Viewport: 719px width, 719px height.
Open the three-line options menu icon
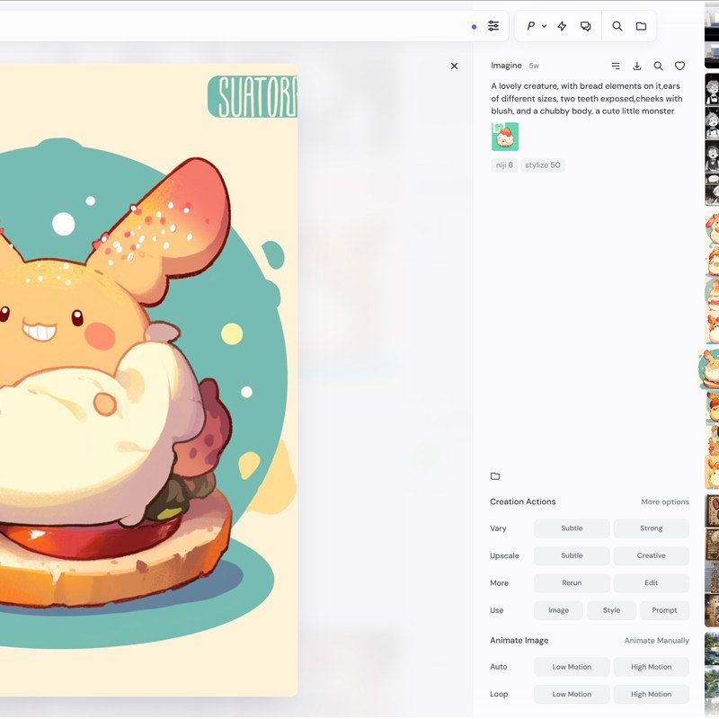(616, 66)
